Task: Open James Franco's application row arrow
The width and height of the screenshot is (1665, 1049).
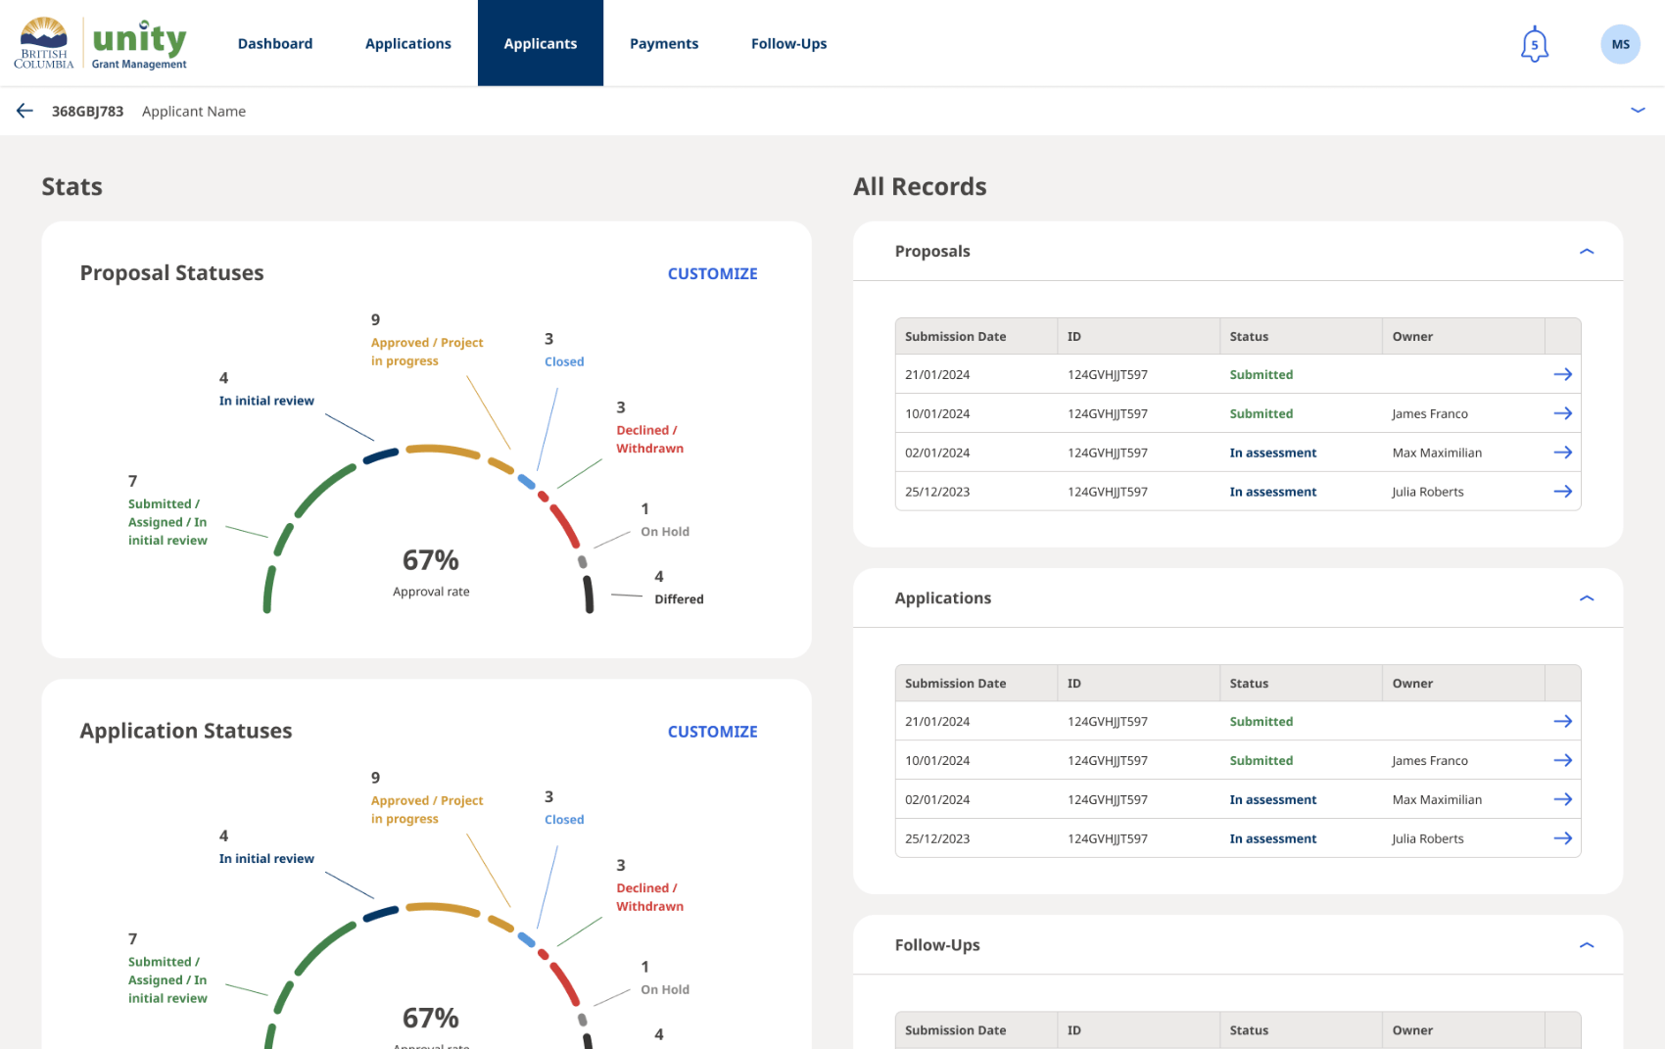Action: click(x=1562, y=760)
